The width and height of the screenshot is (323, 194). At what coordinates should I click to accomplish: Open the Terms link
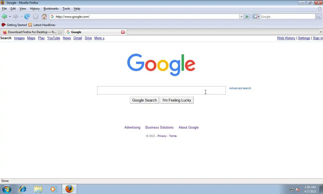coord(173,136)
